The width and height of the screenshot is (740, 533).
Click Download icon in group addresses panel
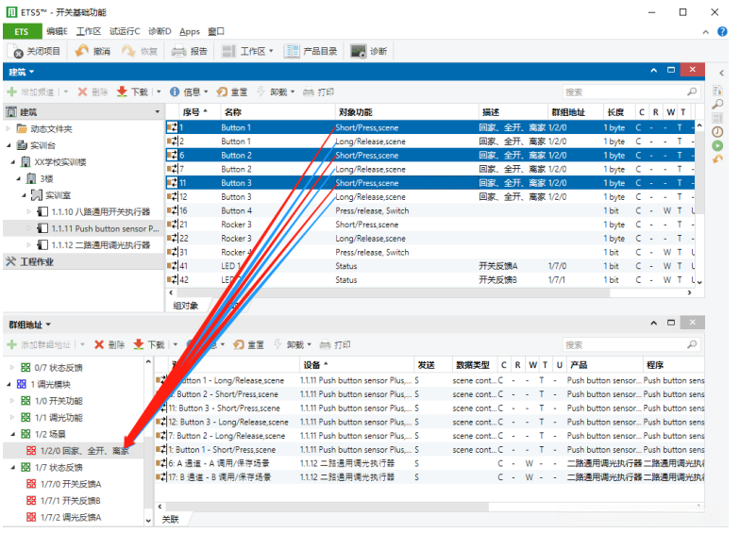pyautogui.click(x=138, y=345)
